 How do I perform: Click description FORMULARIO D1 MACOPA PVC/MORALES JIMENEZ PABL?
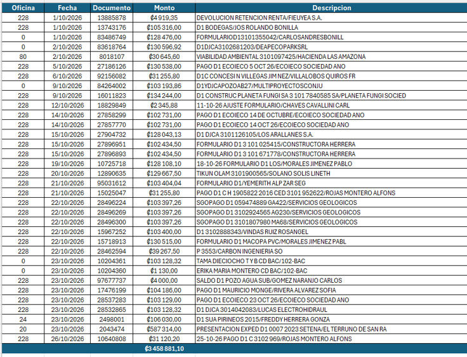[x=272, y=242]
